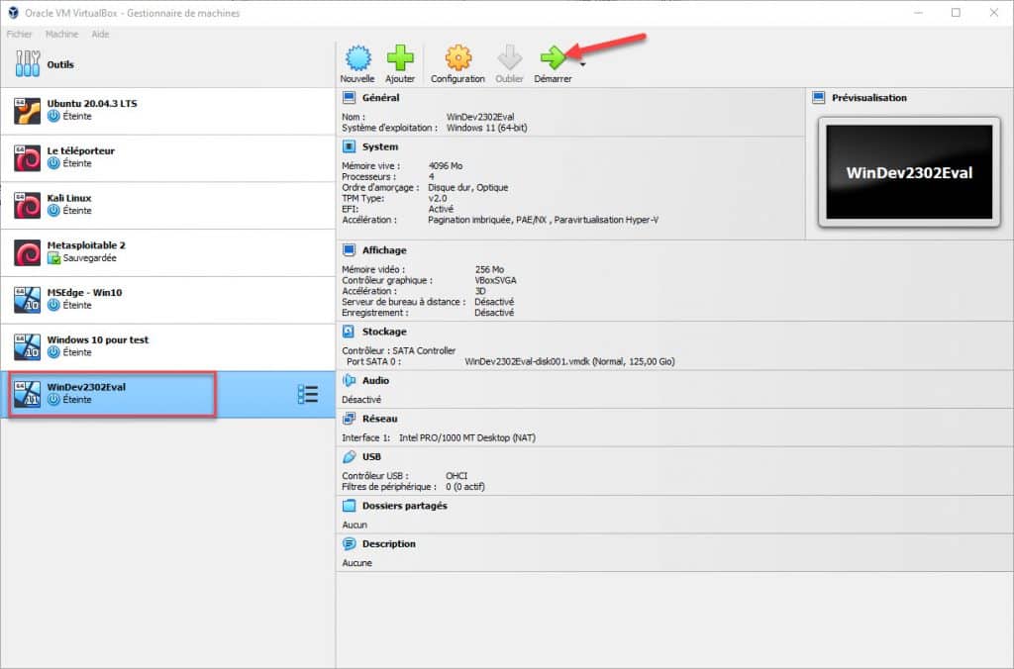Open the Fichier menu

click(x=20, y=34)
